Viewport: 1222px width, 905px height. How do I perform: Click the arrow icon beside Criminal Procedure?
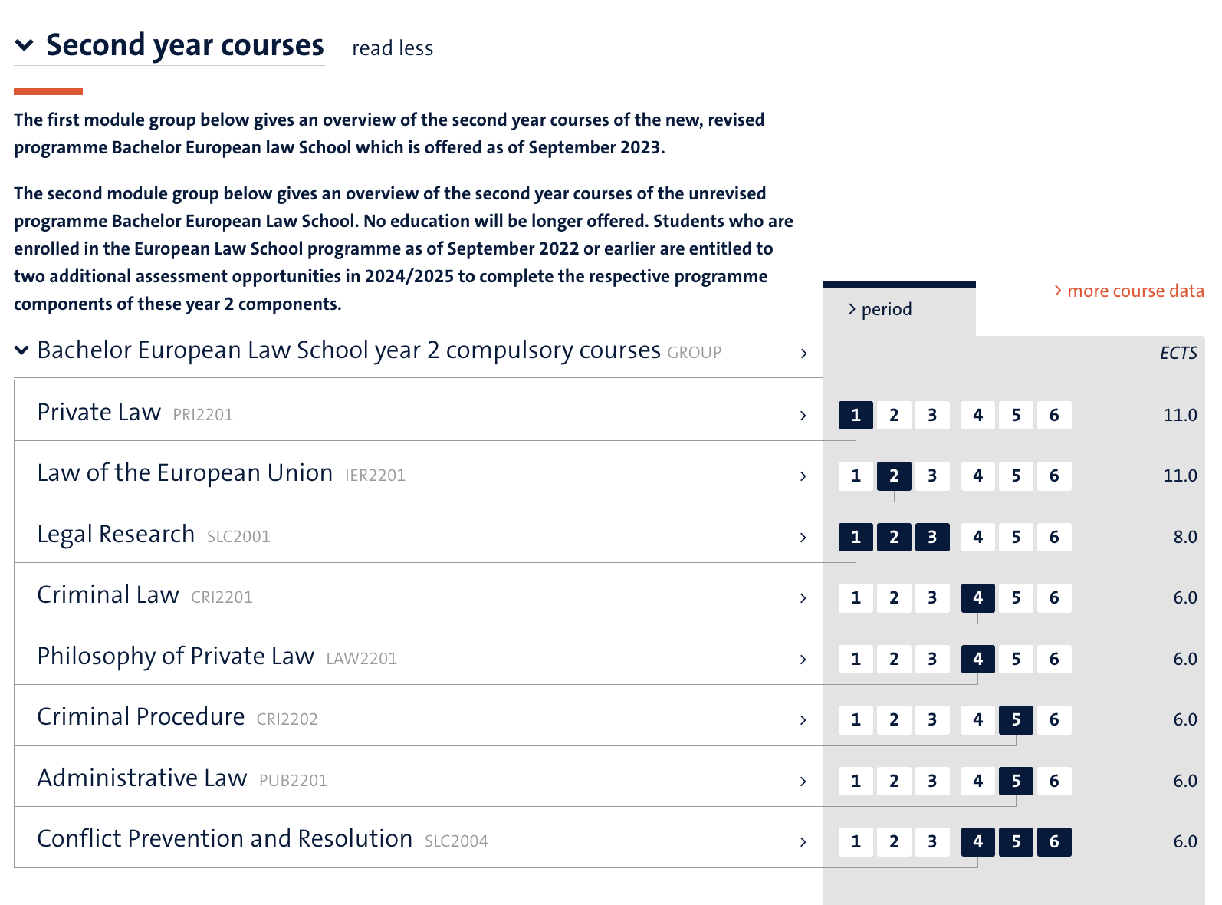point(803,719)
